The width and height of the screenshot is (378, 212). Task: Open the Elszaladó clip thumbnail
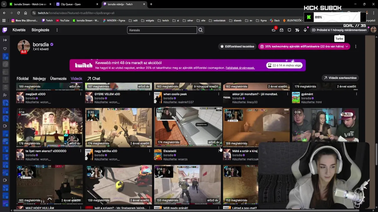point(188,126)
